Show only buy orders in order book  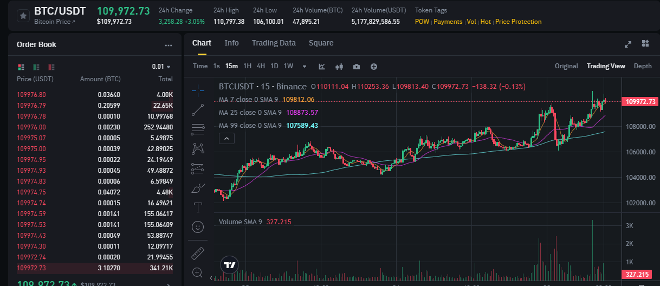(36, 67)
